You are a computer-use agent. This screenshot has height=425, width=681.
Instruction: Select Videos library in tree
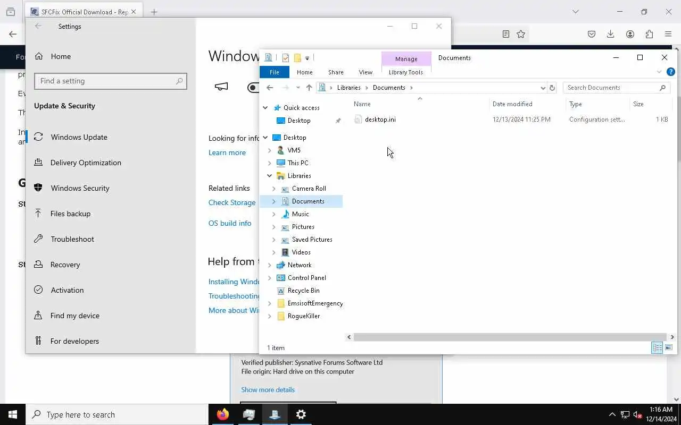[x=301, y=252]
